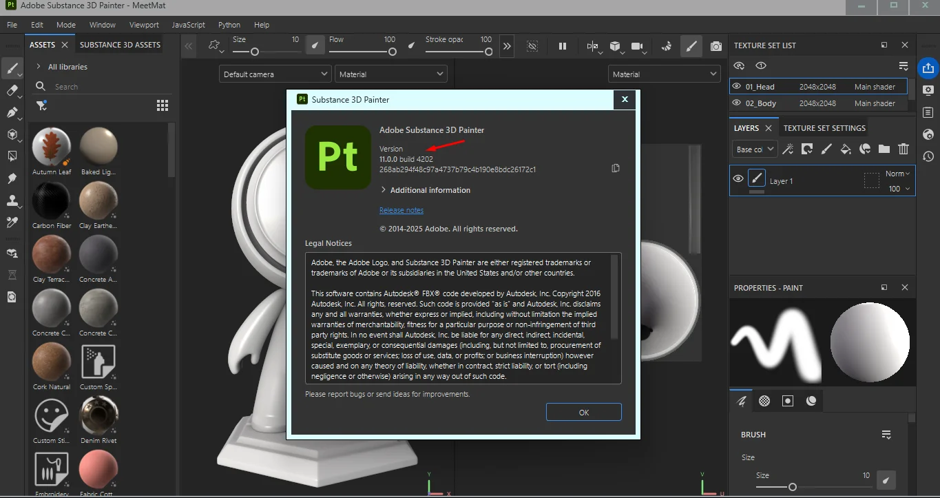
Task: Switch to Substance 3D Assets tab
Action: [x=120, y=45]
